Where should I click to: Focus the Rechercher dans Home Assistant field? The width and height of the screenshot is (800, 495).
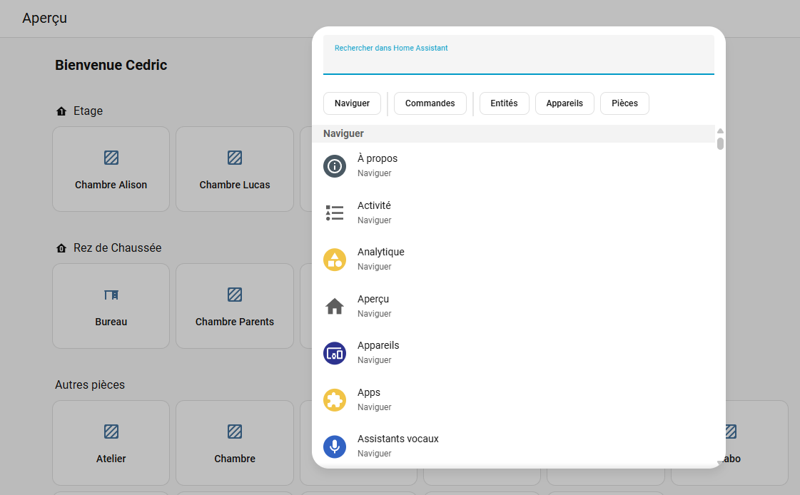click(518, 58)
